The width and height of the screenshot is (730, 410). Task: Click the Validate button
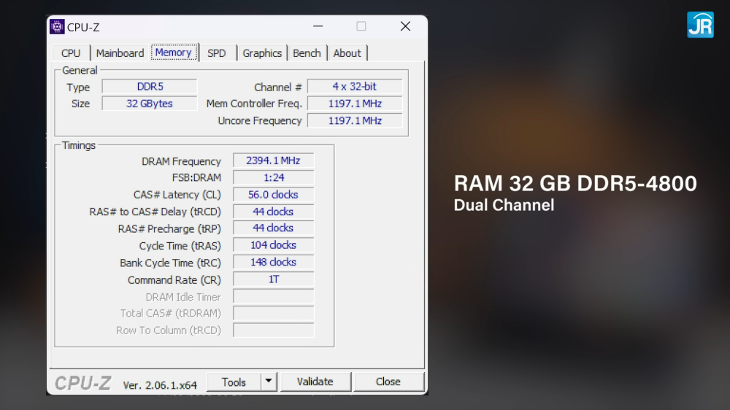pyautogui.click(x=315, y=382)
